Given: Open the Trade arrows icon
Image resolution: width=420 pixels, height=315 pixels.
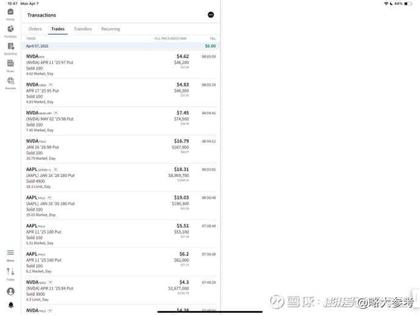Looking at the screenshot, I should [x=10, y=271].
